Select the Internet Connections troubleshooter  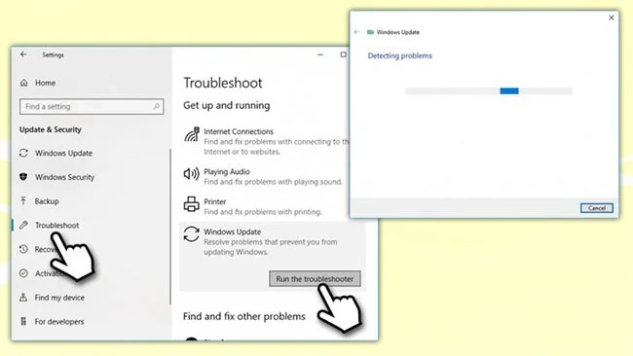pos(267,141)
